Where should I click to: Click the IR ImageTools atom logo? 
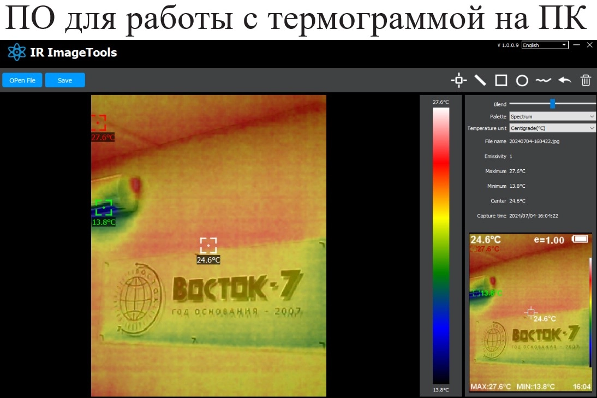click(17, 52)
